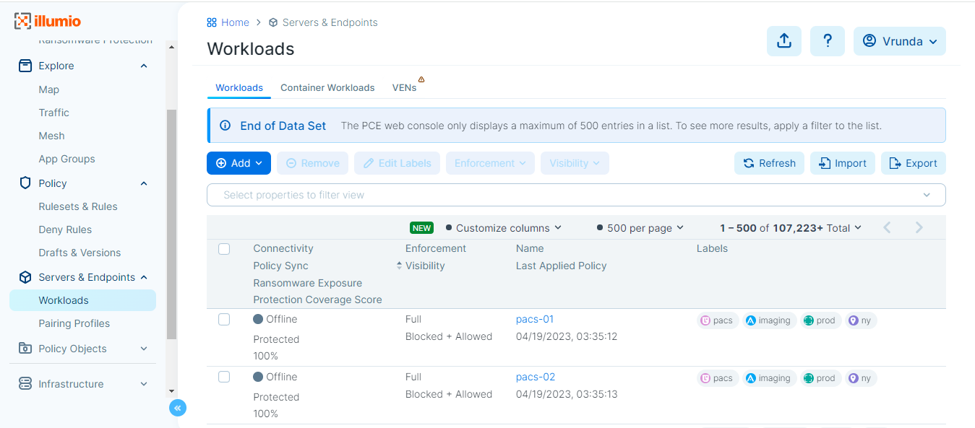Click the Import button

(x=843, y=163)
